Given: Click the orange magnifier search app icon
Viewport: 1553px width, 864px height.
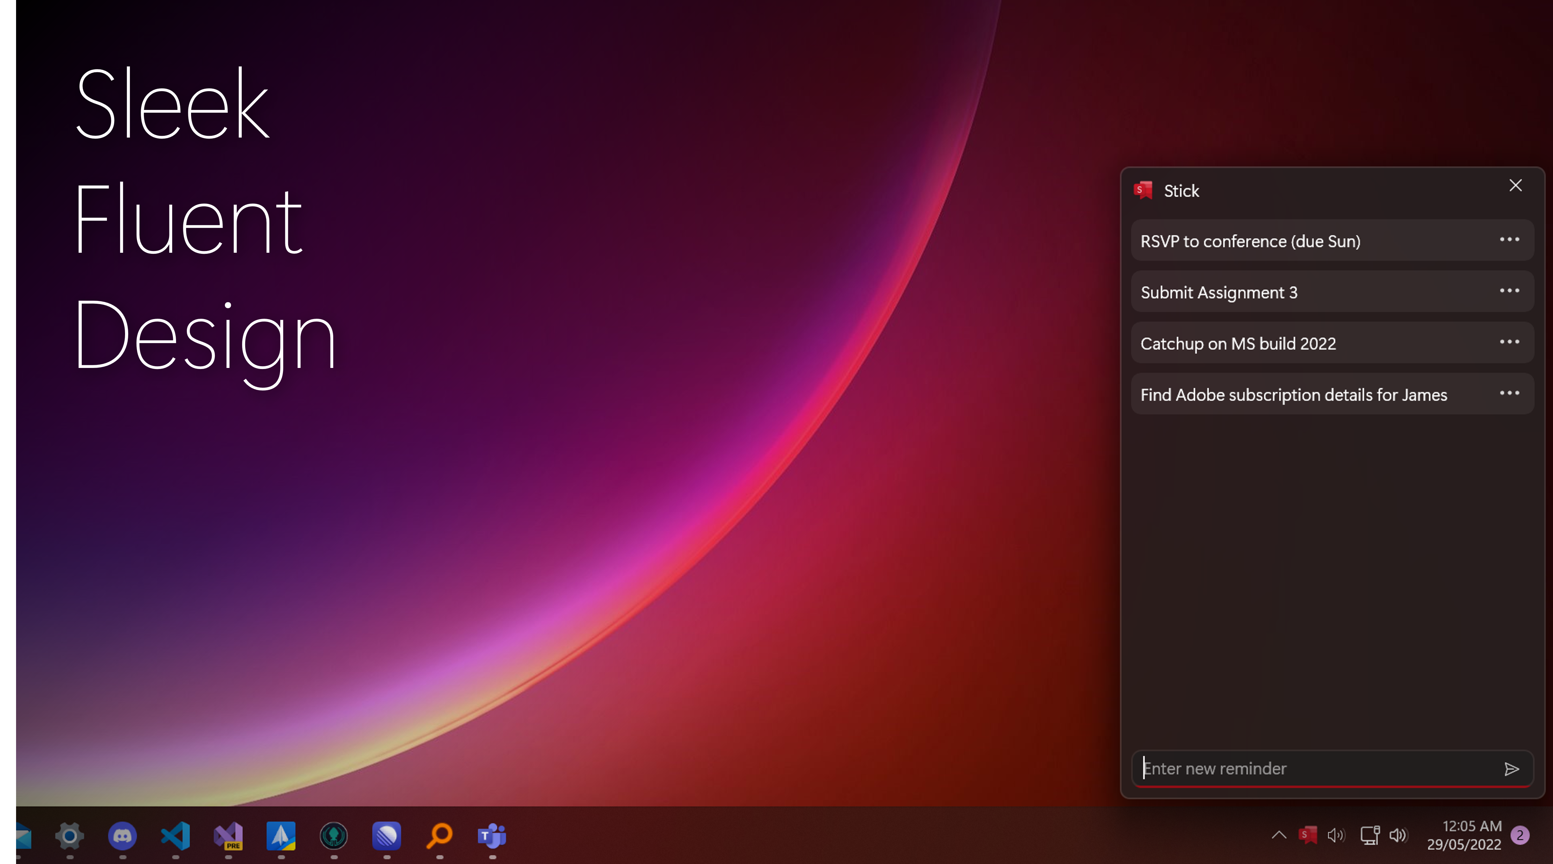Looking at the screenshot, I should click(x=439, y=836).
